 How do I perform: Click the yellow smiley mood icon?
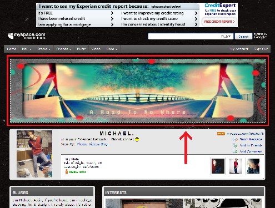pos(137,139)
